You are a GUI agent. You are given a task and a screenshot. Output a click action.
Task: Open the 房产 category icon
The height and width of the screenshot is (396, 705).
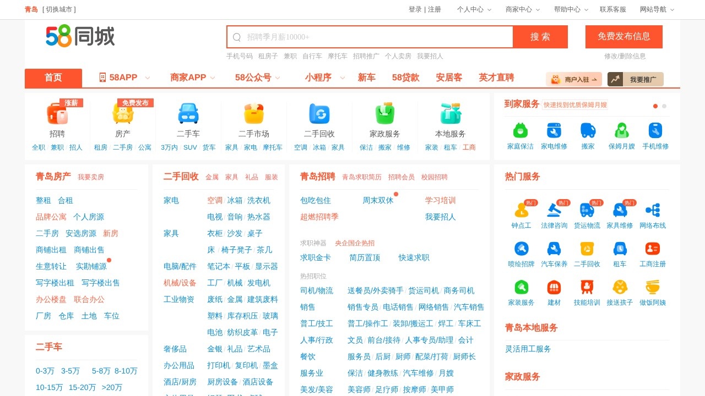123,114
